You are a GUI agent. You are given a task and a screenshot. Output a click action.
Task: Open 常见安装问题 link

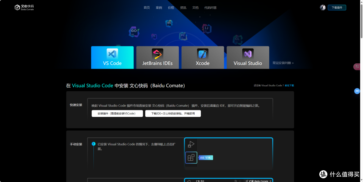(x=283, y=63)
